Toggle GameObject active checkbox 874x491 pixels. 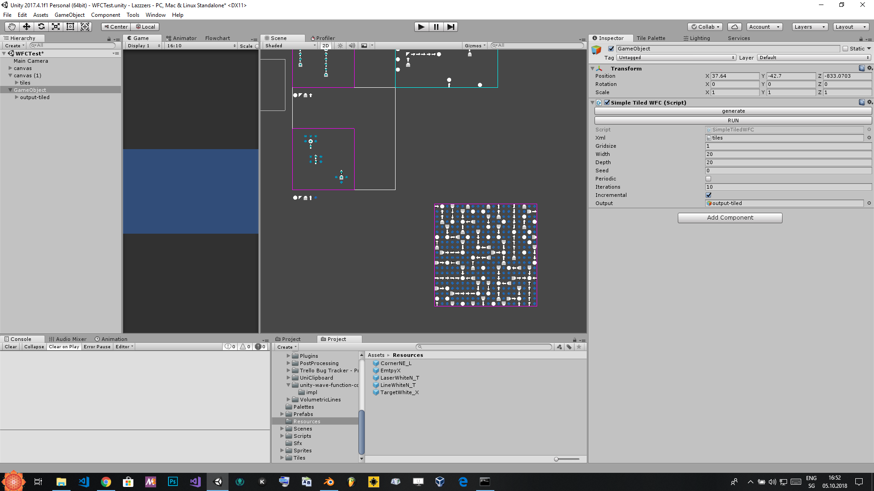[x=611, y=49]
